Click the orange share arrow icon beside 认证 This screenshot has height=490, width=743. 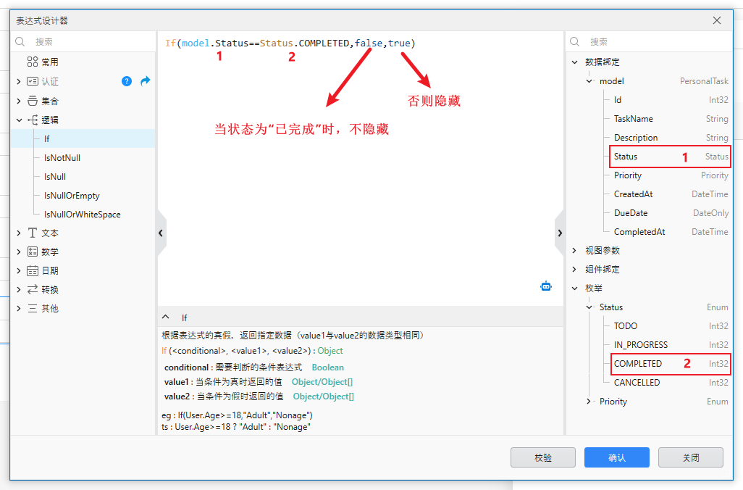pos(147,80)
